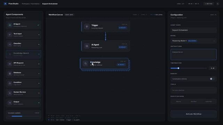Click the API Request component status dot
The height and width of the screenshot is (125, 223).
coord(39,64)
